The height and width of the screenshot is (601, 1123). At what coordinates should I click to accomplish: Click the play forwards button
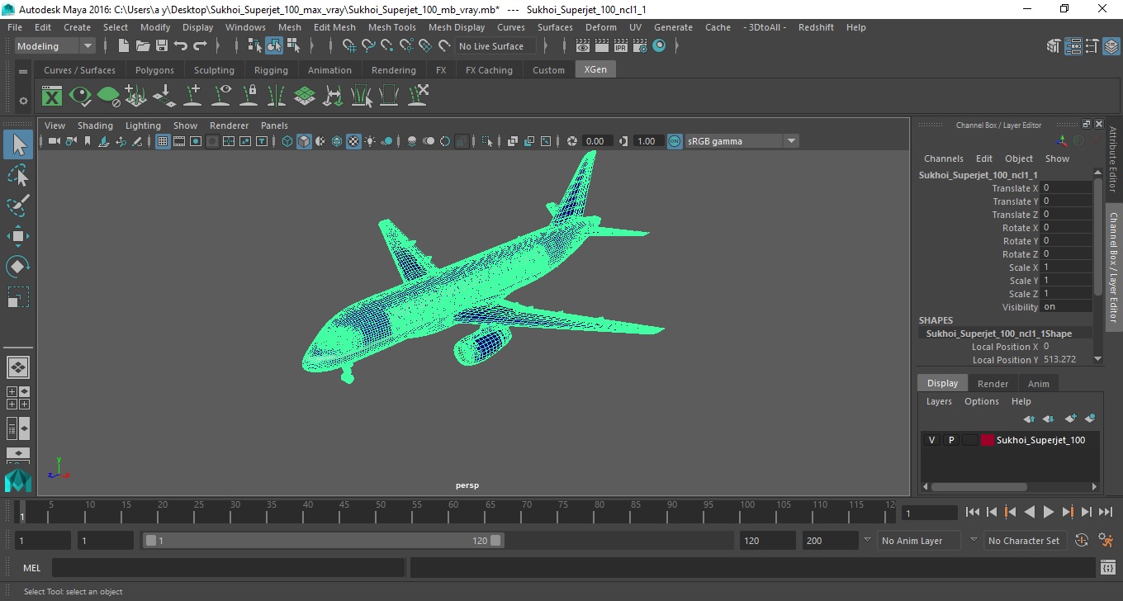pyautogui.click(x=1048, y=512)
